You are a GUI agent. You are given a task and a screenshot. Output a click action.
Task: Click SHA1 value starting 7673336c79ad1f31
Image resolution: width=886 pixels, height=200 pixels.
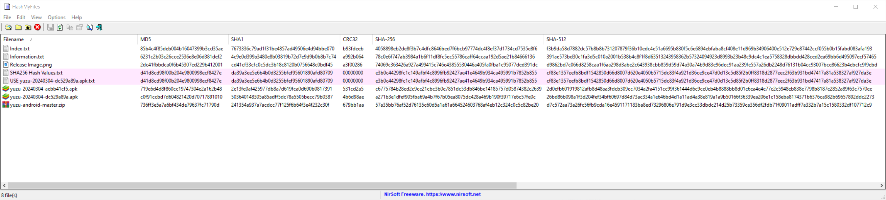click(283, 48)
